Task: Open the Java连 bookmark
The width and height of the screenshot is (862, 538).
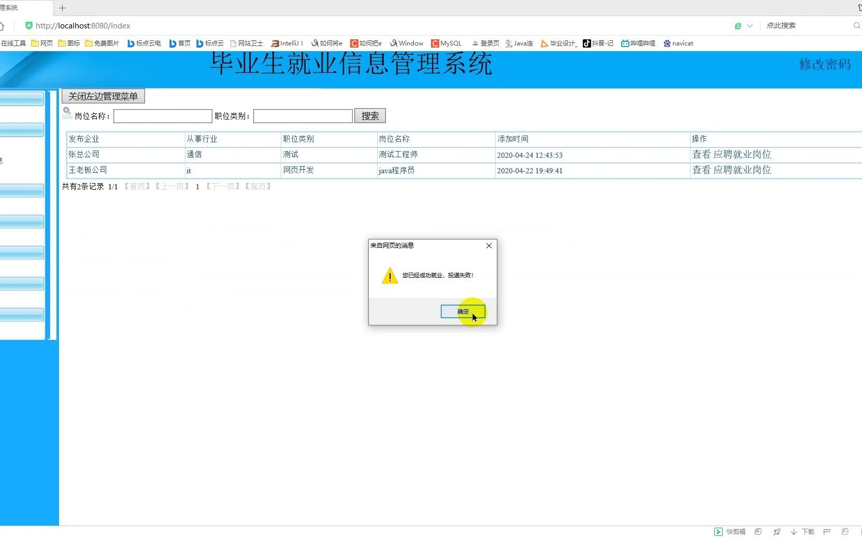Action: click(x=520, y=43)
